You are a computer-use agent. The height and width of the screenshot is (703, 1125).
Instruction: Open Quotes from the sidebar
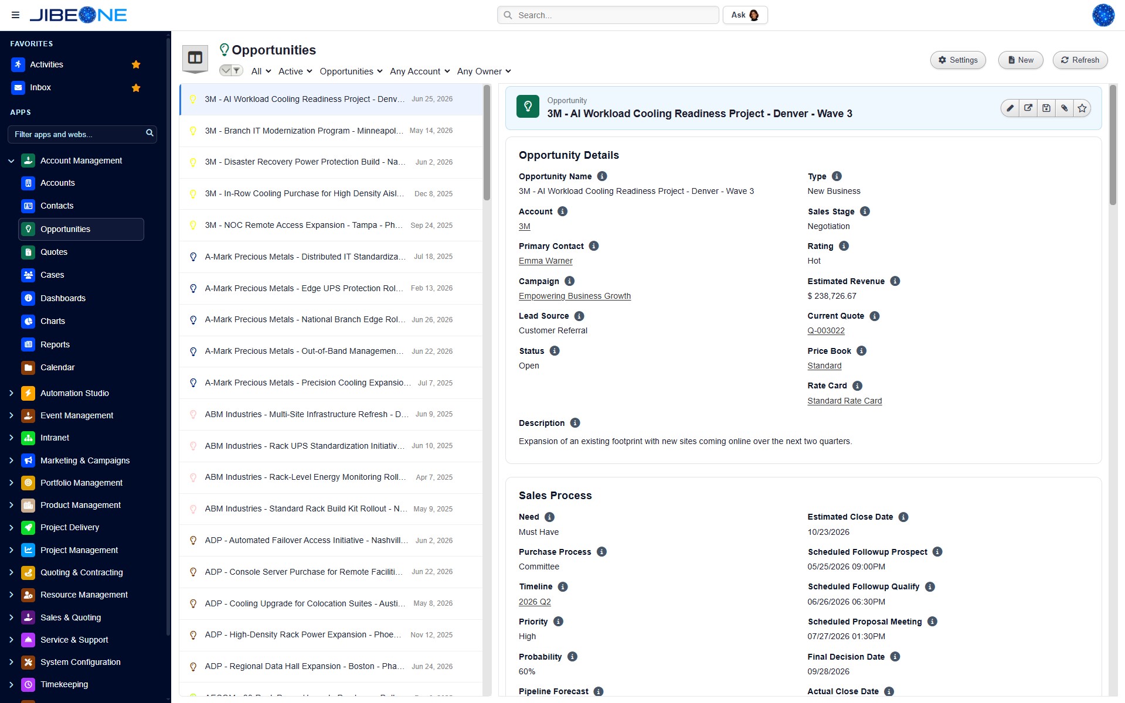pos(54,252)
